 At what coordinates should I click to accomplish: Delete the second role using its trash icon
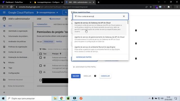click(136, 43)
